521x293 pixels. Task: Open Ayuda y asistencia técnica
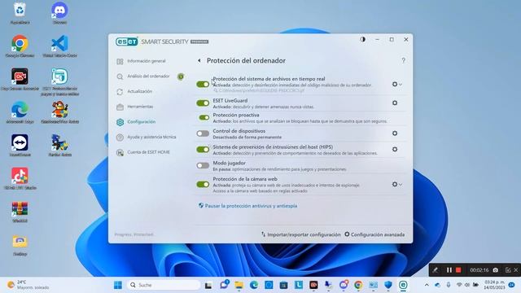[x=151, y=137]
